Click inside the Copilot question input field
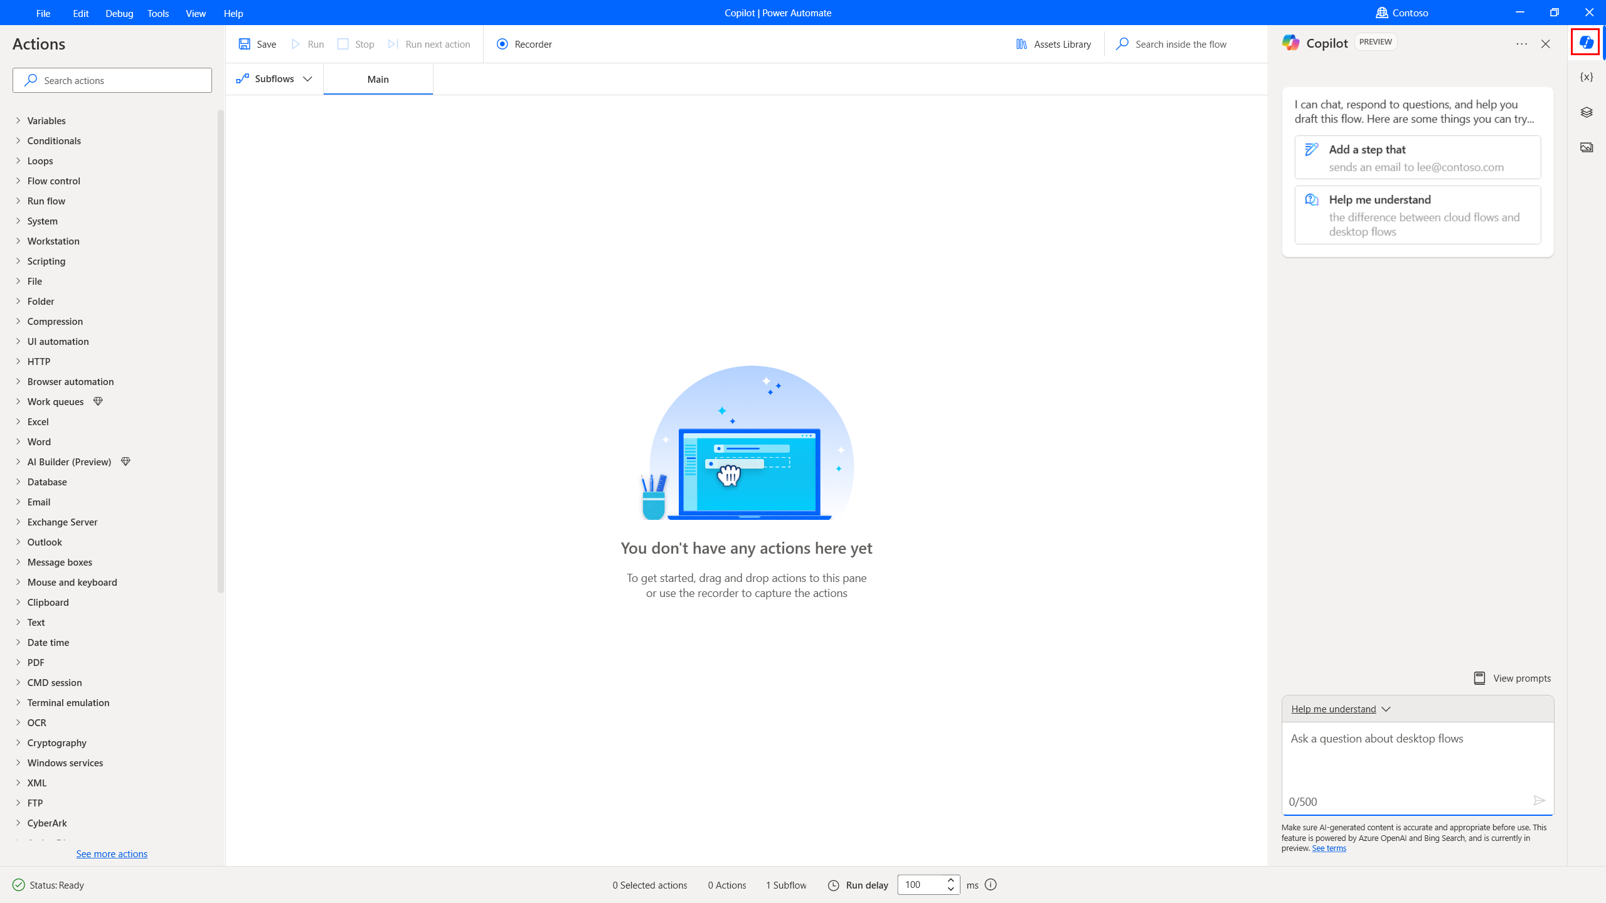 click(1417, 761)
